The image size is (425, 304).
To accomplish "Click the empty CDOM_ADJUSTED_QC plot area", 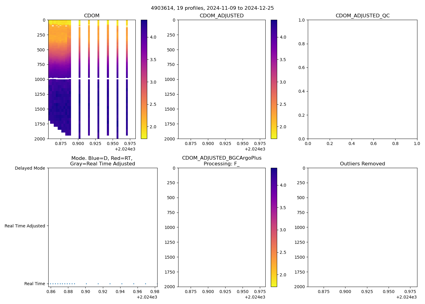I will (362, 79).
